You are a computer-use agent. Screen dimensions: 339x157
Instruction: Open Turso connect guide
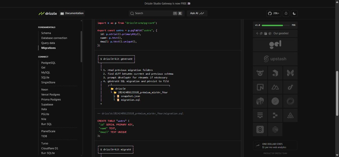[45, 143]
